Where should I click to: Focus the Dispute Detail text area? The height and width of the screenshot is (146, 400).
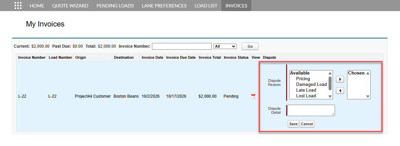tap(311, 110)
